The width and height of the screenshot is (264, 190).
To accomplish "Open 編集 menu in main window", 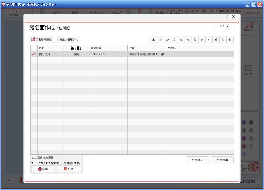I will tap(75, 12).
